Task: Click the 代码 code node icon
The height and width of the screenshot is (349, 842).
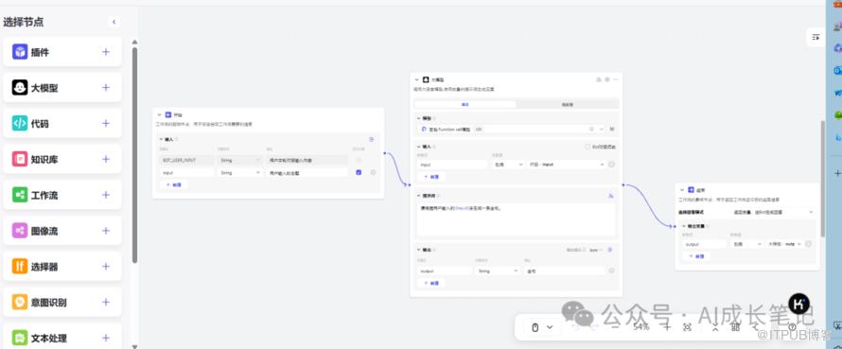Action: (x=20, y=124)
